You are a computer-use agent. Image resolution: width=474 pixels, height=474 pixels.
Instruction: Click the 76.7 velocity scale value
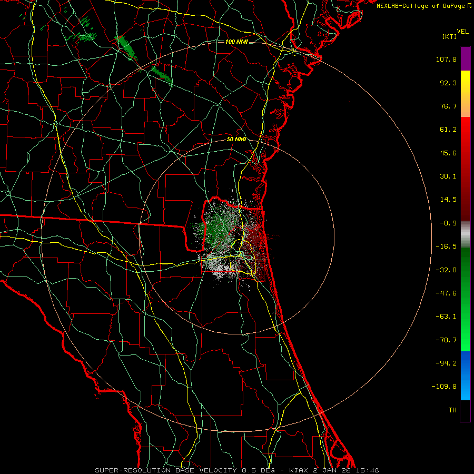pyautogui.click(x=448, y=106)
